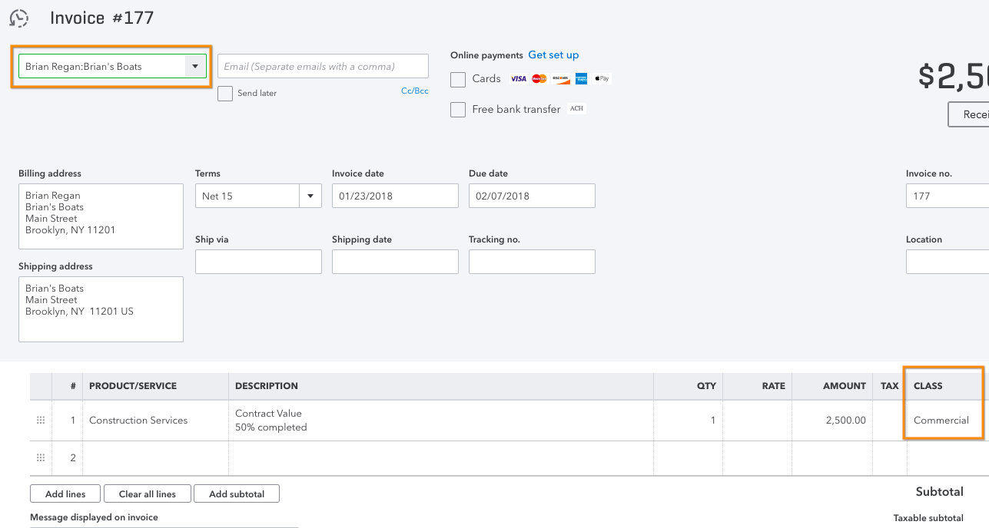Click the drag handle for line 2

[x=41, y=458]
